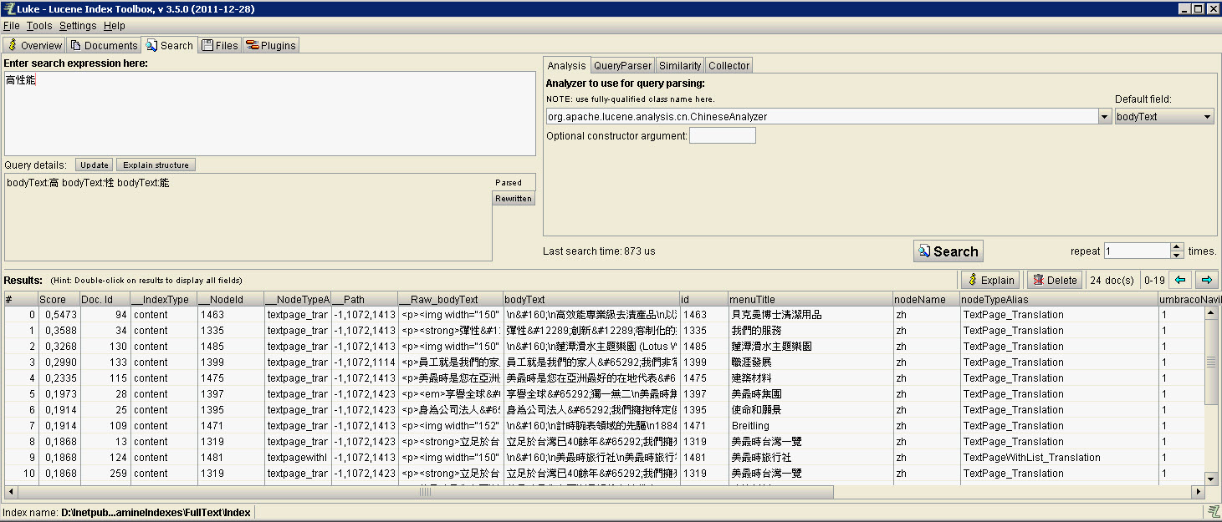Click the menuTitle column header
Screen dimensions: 1222x522
tap(810, 299)
